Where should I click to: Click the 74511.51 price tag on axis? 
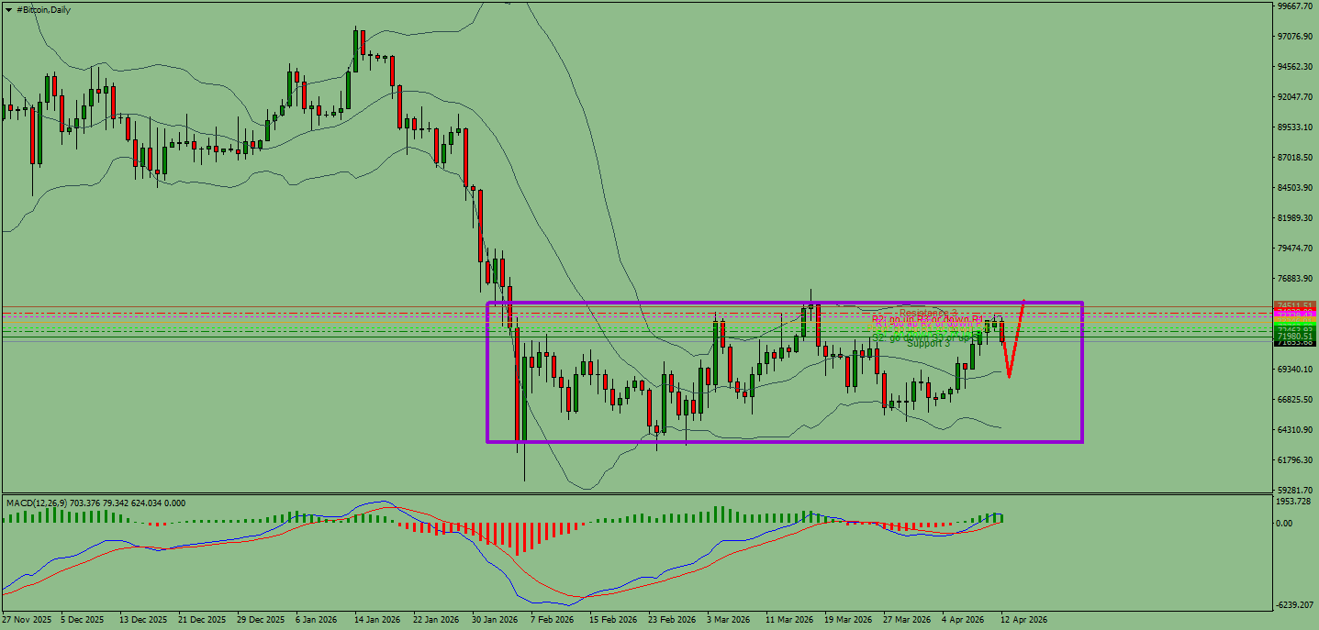1295,305
